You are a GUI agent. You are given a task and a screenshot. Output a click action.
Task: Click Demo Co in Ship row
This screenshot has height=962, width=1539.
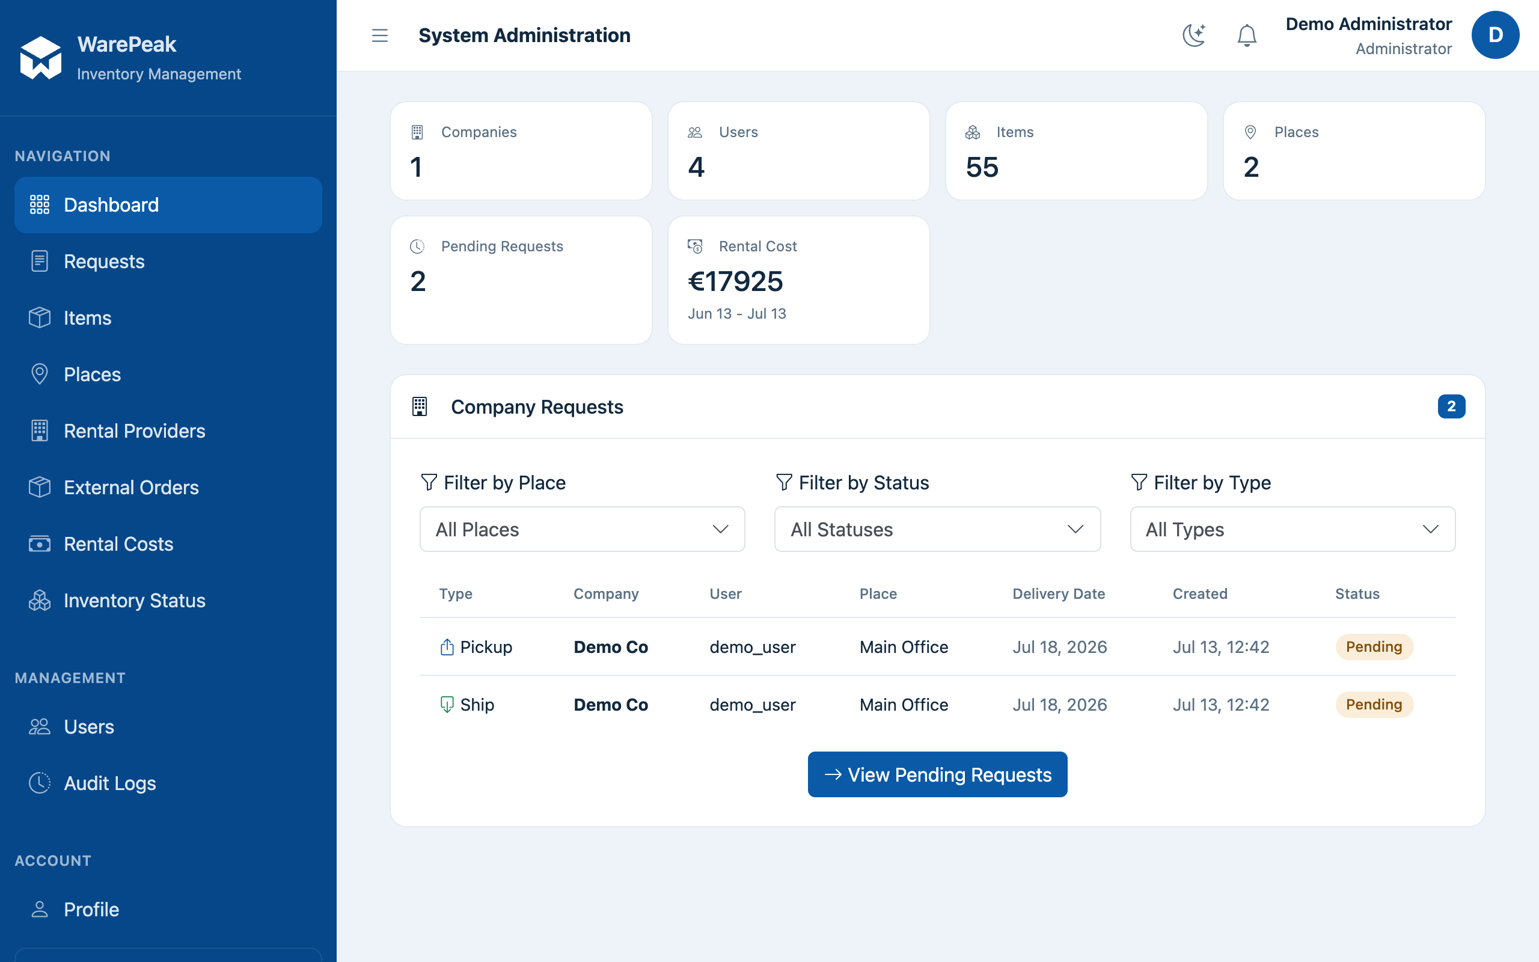611,705
